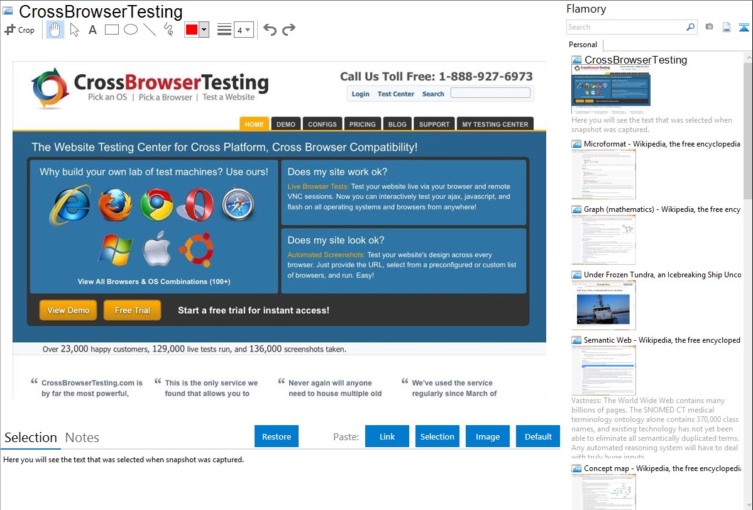Image resolution: width=753 pixels, height=510 pixels.
Task: Click the Default paste button
Action: pos(538,436)
